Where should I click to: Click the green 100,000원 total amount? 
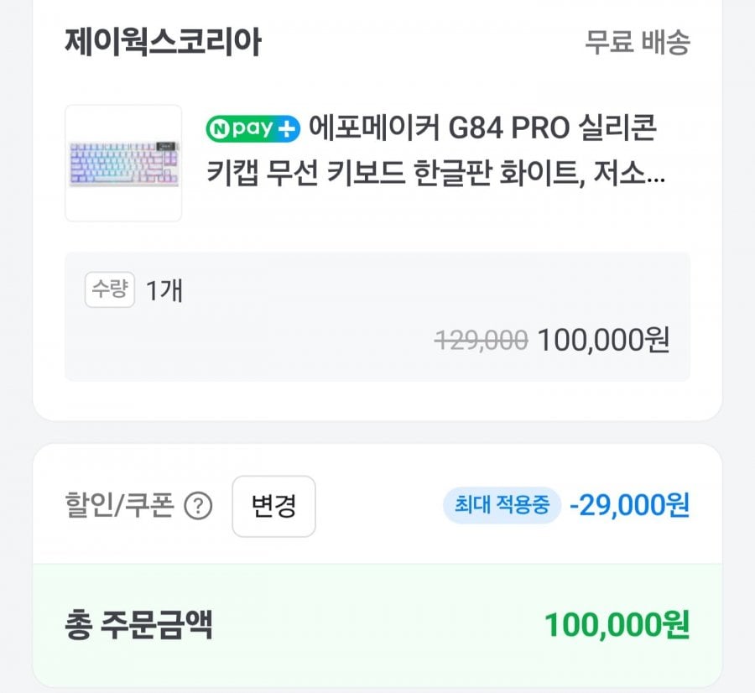coord(617,624)
